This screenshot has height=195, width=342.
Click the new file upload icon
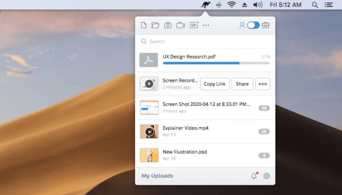click(143, 25)
